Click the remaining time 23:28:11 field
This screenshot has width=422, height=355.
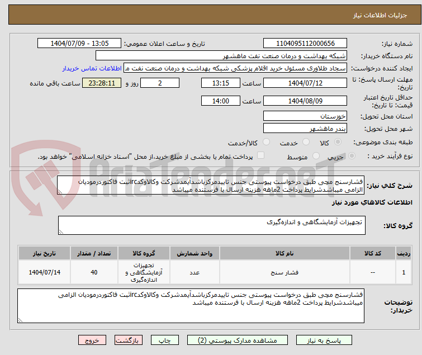tap(102, 83)
